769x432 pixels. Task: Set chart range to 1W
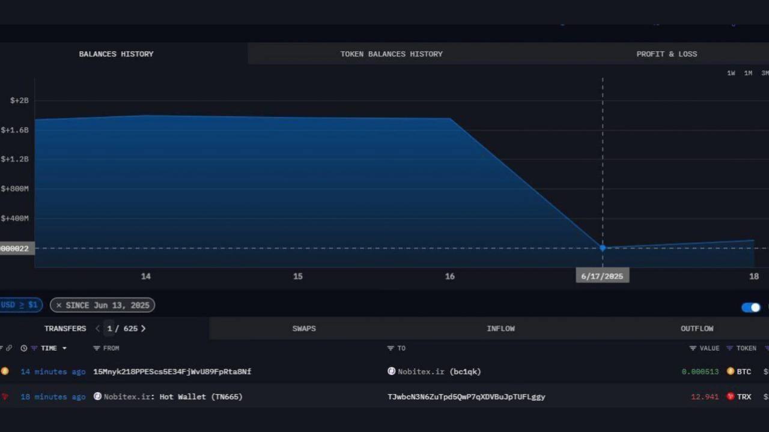pyautogui.click(x=731, y=73)
